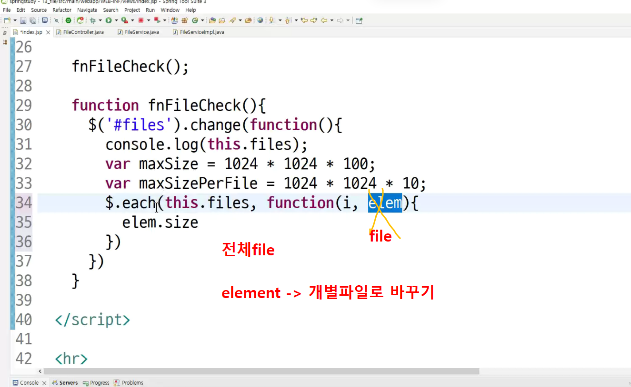Screen dimensions: 631x387
Task: Click the yellow Back navigation arrow
Action: tap(324, 20)
